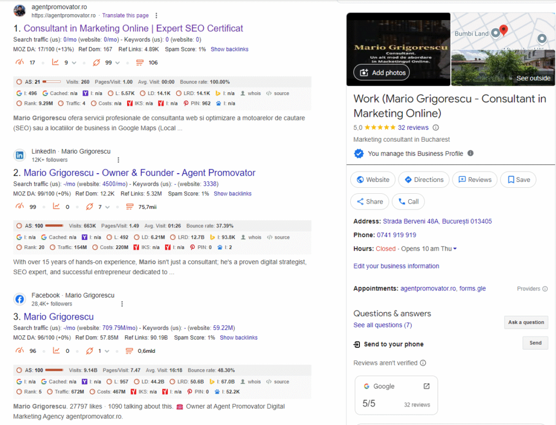This screenshot has height=425, width=556.
Task: Show backlinks for LinkedIn result
Action: 232,194
